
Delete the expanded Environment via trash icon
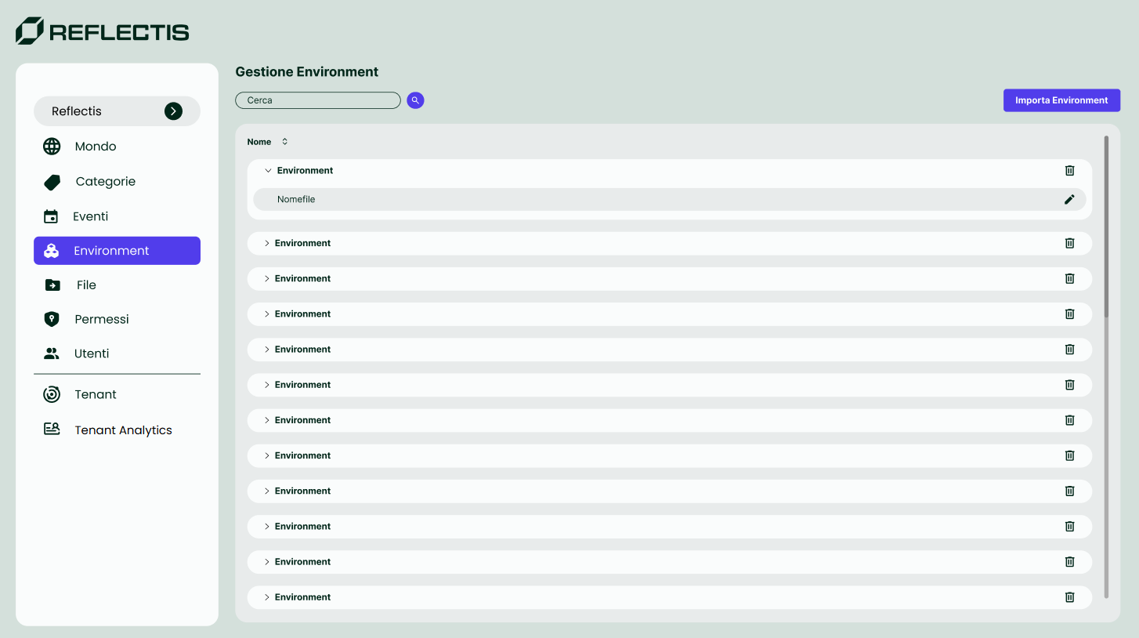pyautogui.click(x=1069, y=171)
